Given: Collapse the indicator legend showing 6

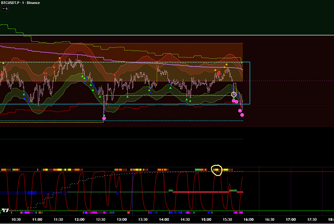Looking at the screenshot, I should [5, 10].
